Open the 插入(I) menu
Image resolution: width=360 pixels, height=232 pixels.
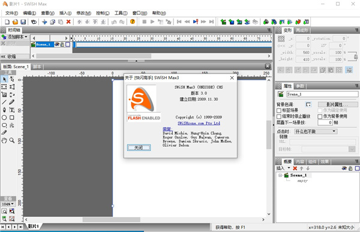pos(65,13)
